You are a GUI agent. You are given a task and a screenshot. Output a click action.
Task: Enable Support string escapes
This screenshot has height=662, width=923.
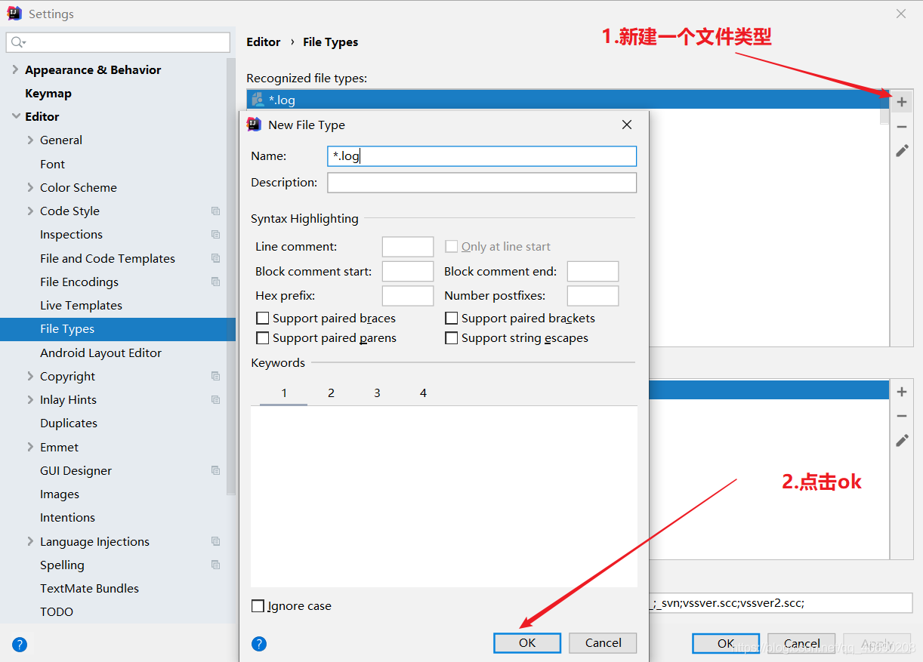pyautogui.click(x=452, y=337)
